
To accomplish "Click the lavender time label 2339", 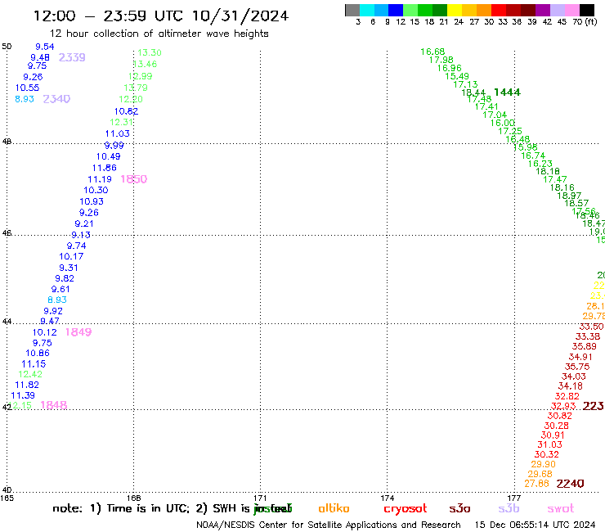I will point(72,57).
